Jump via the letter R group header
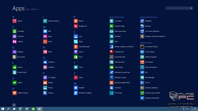 point(74,17)
